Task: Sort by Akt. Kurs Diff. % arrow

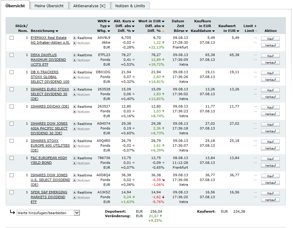Action: coord(133,31)
